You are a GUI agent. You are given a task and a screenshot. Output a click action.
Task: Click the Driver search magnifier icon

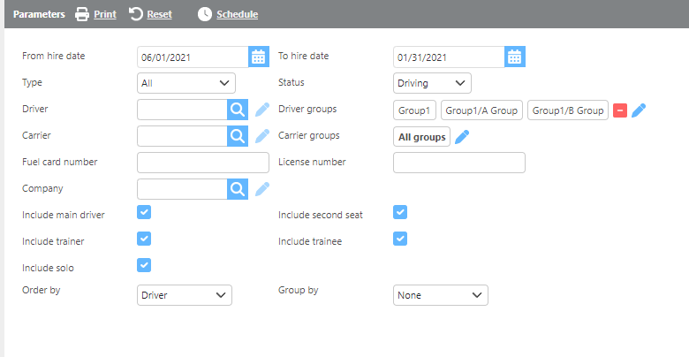pyautogui.click(x=238, y=110)
